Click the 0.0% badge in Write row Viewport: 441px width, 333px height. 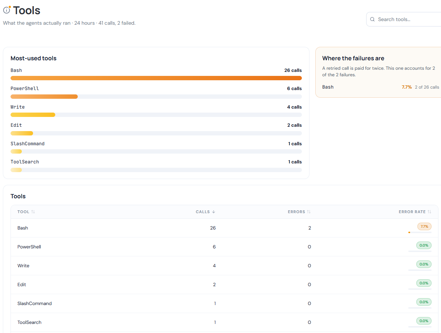[424, 264]
